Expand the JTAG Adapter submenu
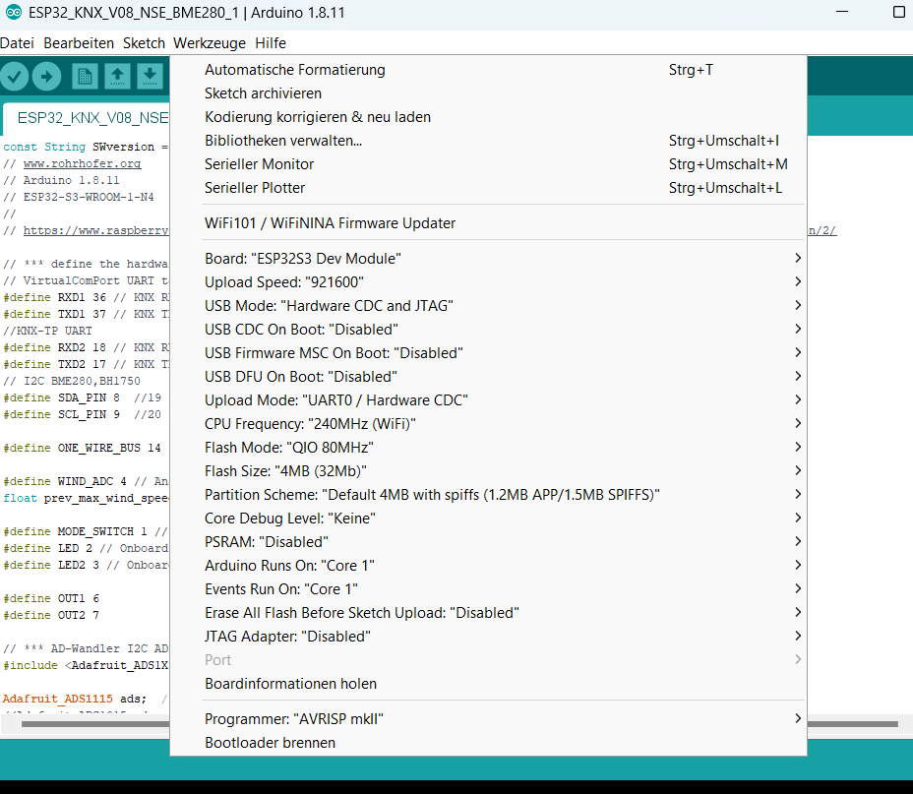The image size is (913, 794). tap(488, 637)
